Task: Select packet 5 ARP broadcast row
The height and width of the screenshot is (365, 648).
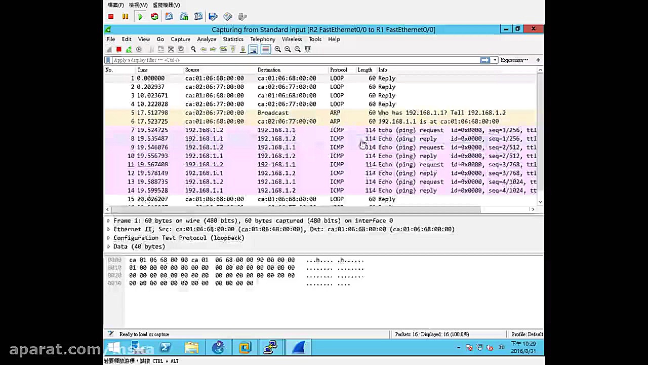Action: (x=320, y=113)
